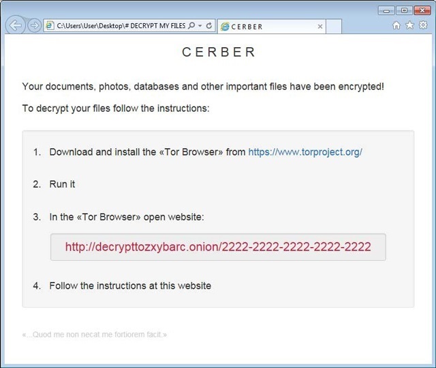The image size is (436, 368).
Task: Click the decrypttozxybarc.onion URL
Action: pos(218,247)
